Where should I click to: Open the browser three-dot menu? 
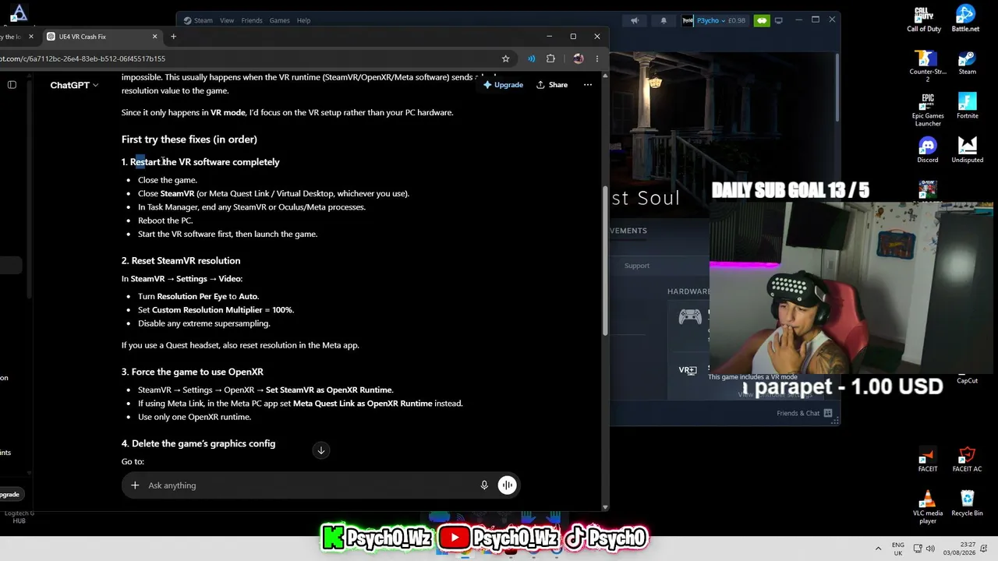pyautogui.click(x=597, y=58)
